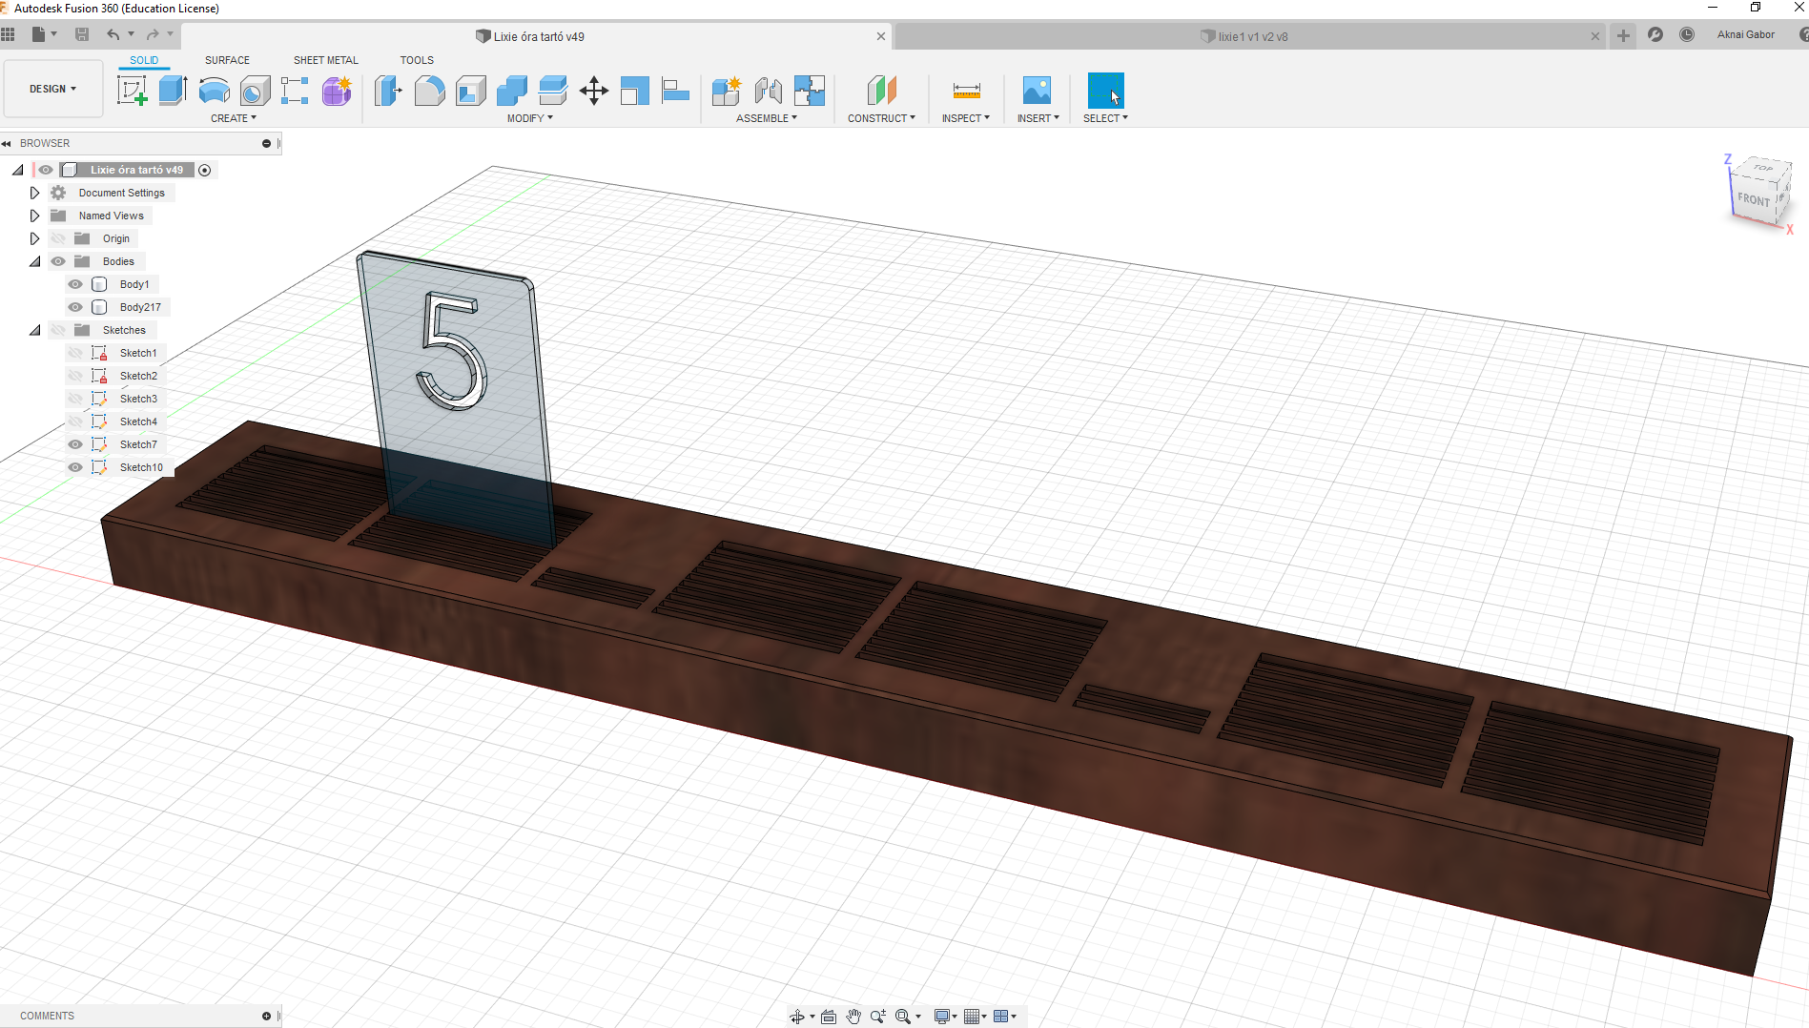
Task: Select Sketch7 in the browser tree
Action: (x=138, y=444)
